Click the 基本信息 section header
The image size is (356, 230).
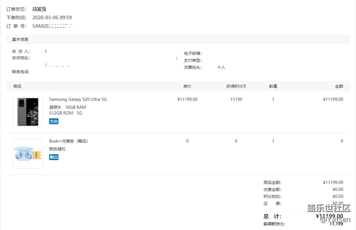[20, 40]
